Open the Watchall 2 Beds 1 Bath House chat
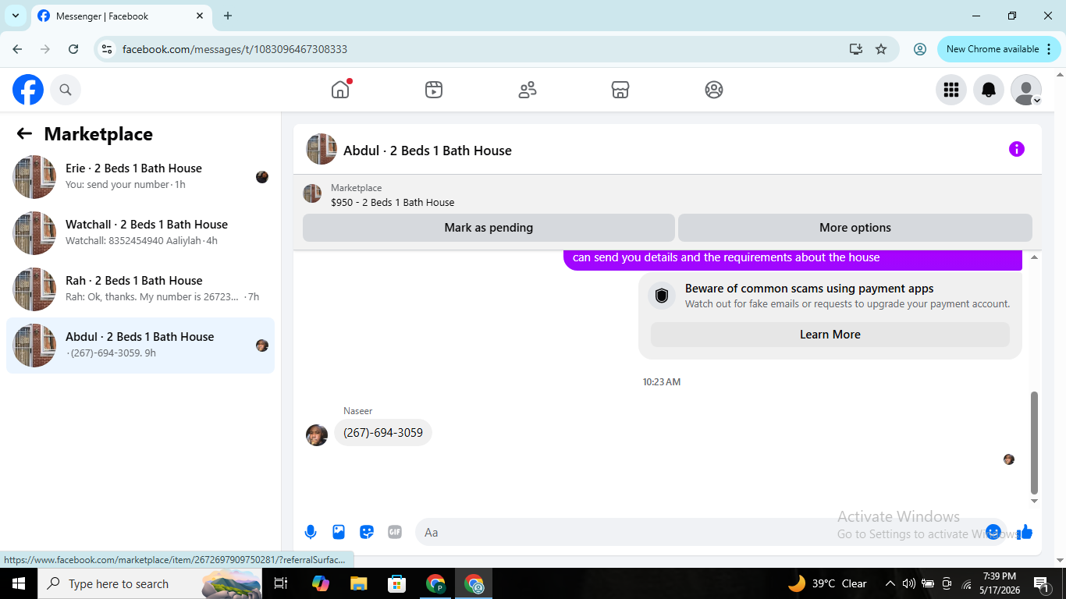1066x599 pixels. [x=140, y=233]
